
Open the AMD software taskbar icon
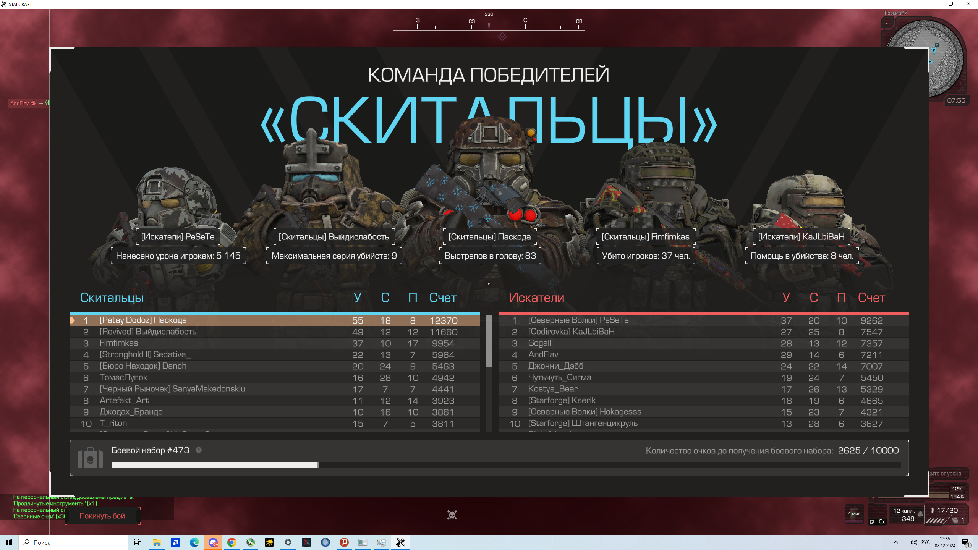tap(175, 542)
